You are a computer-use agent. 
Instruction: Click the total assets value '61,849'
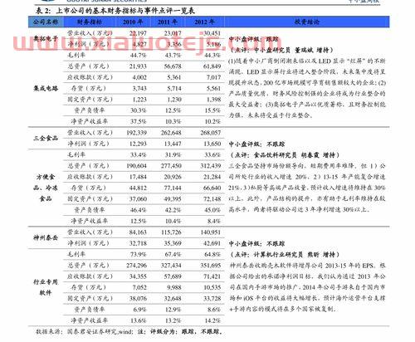[212, 66]
